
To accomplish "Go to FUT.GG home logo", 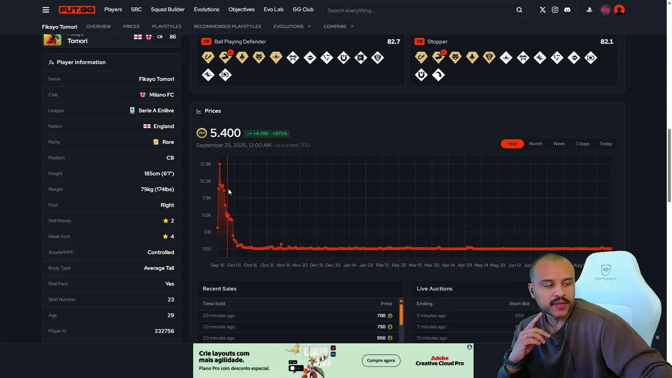I will (x=77, y=10).
